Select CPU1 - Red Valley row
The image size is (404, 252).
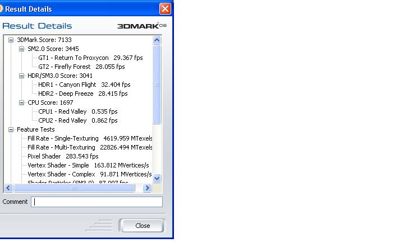(78, 111)
